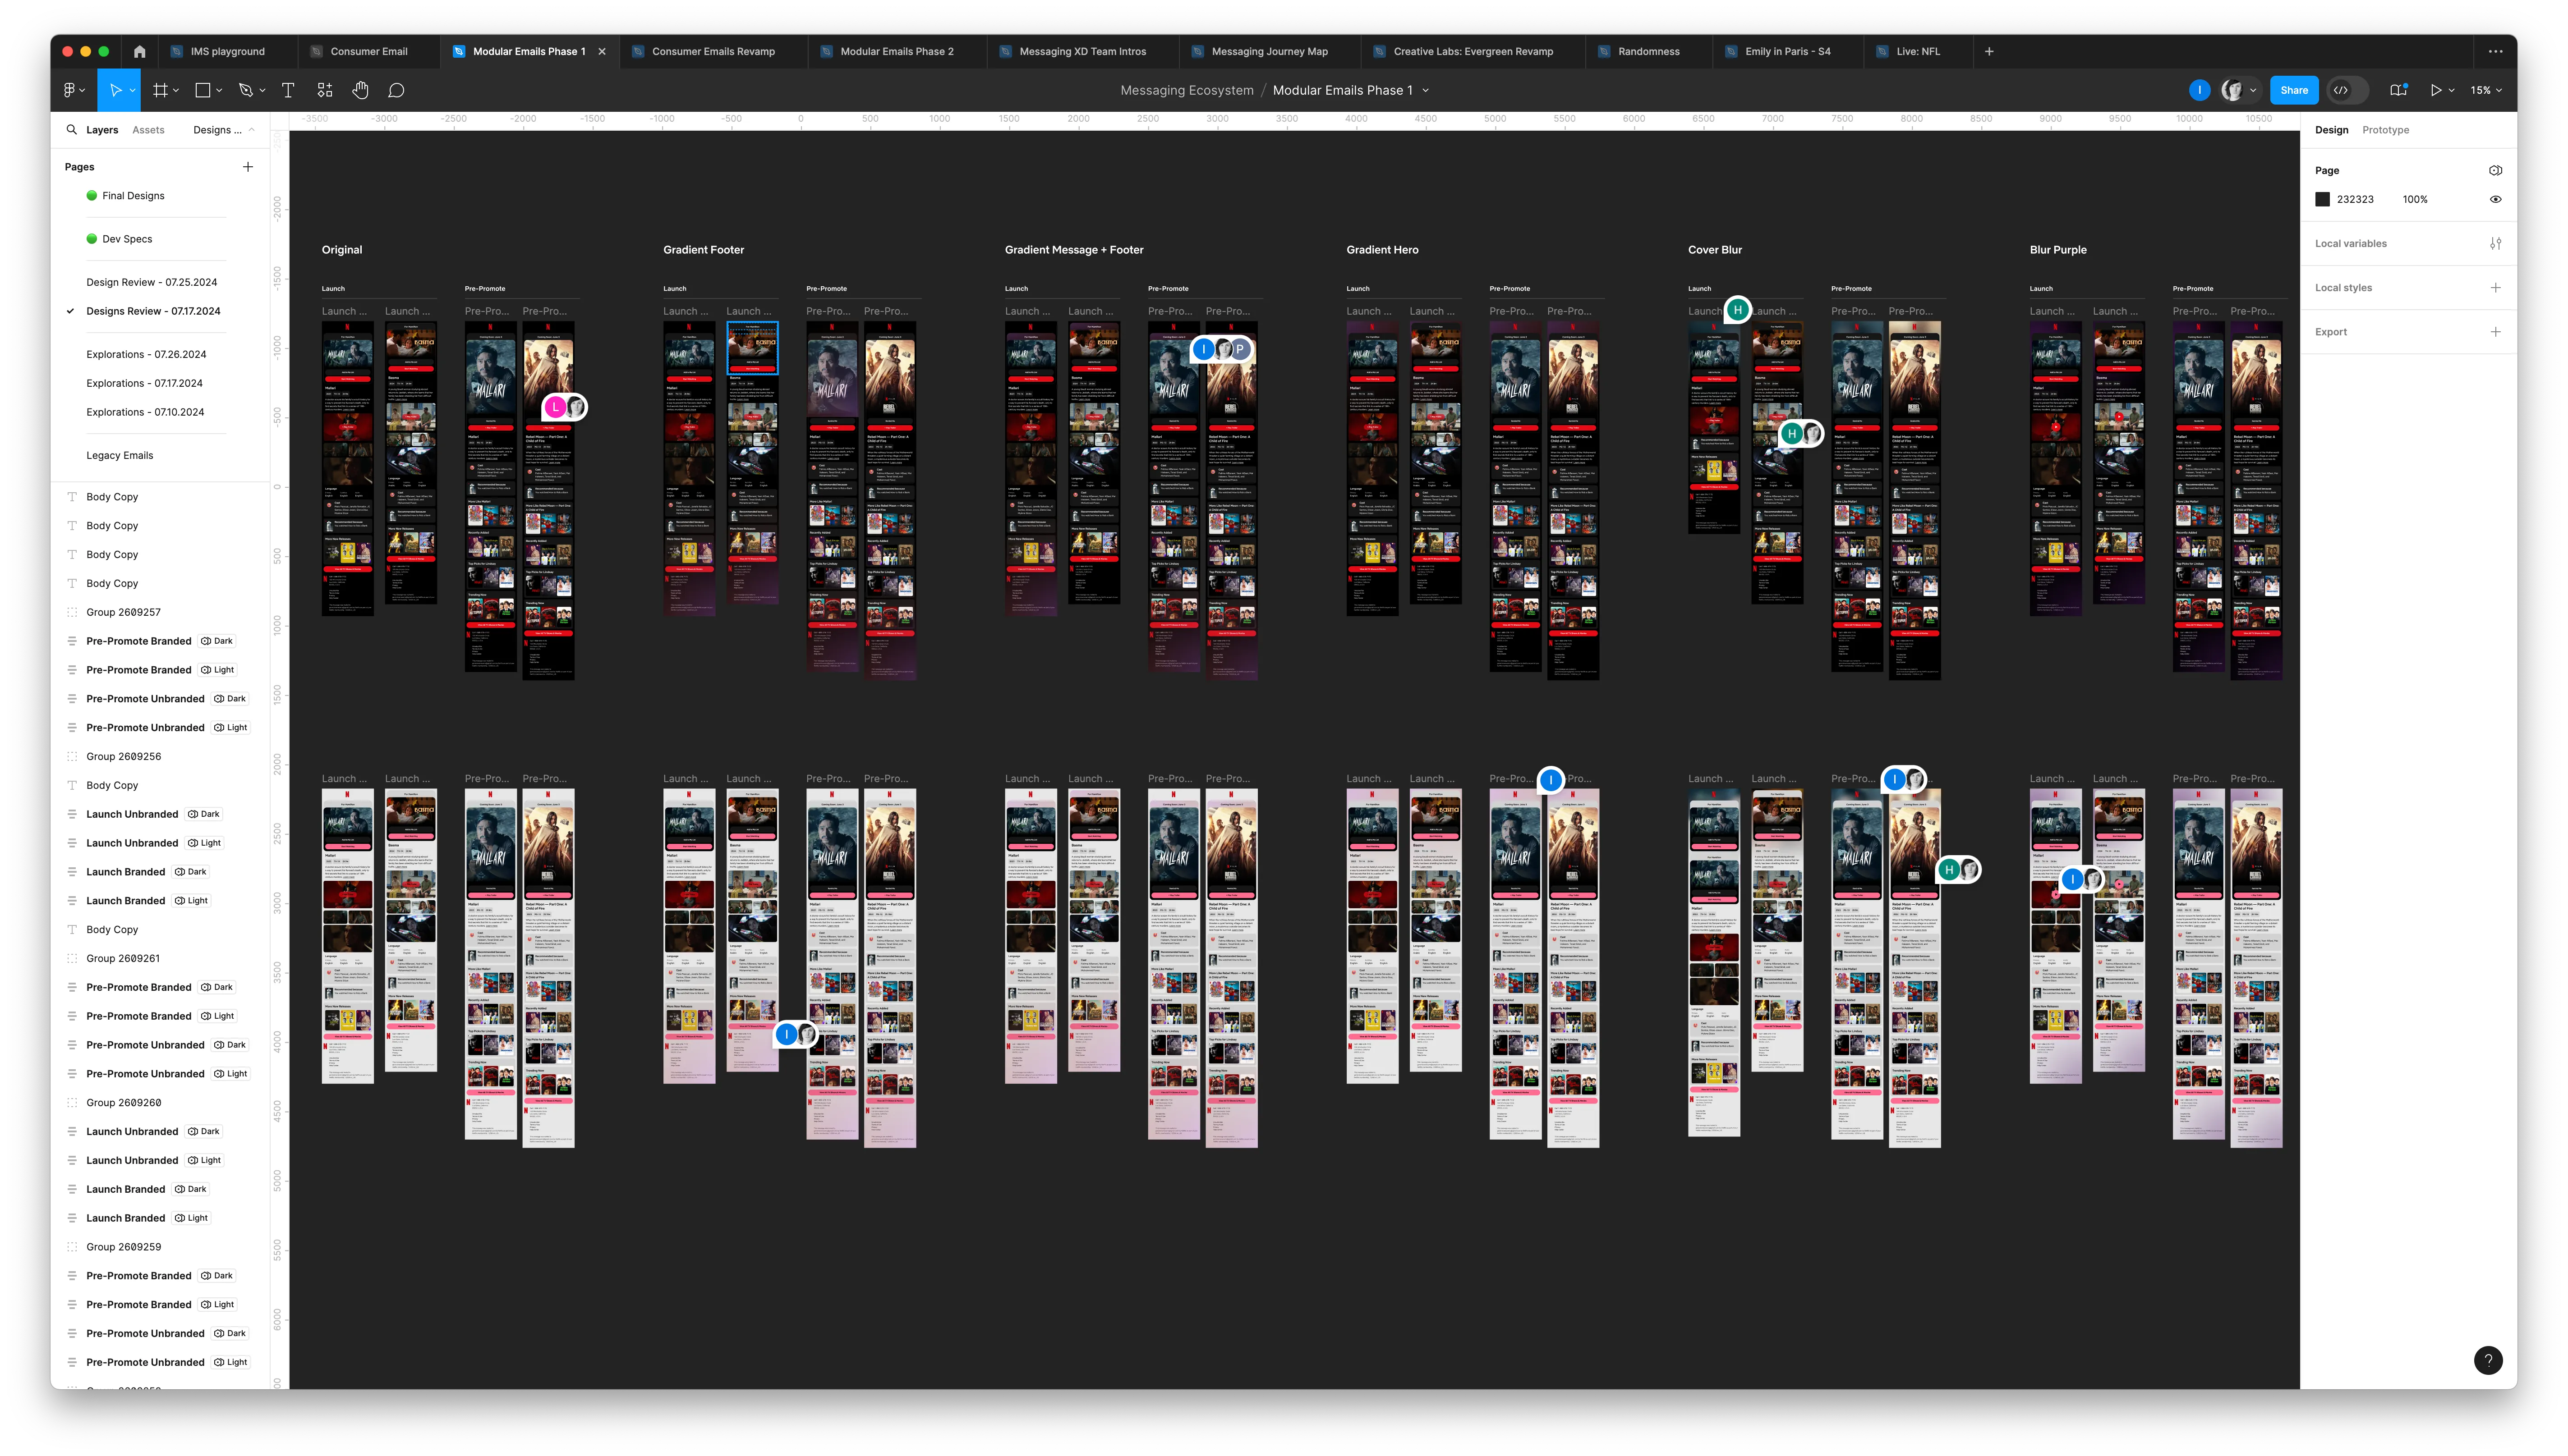Screen dimensions: 2568x1456
Task: Select the Move tool arrow
Action: click(115, 90)
